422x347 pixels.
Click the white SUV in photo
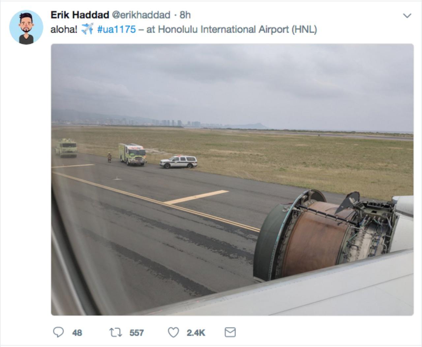pyautogui.click(x=178, y=161)
